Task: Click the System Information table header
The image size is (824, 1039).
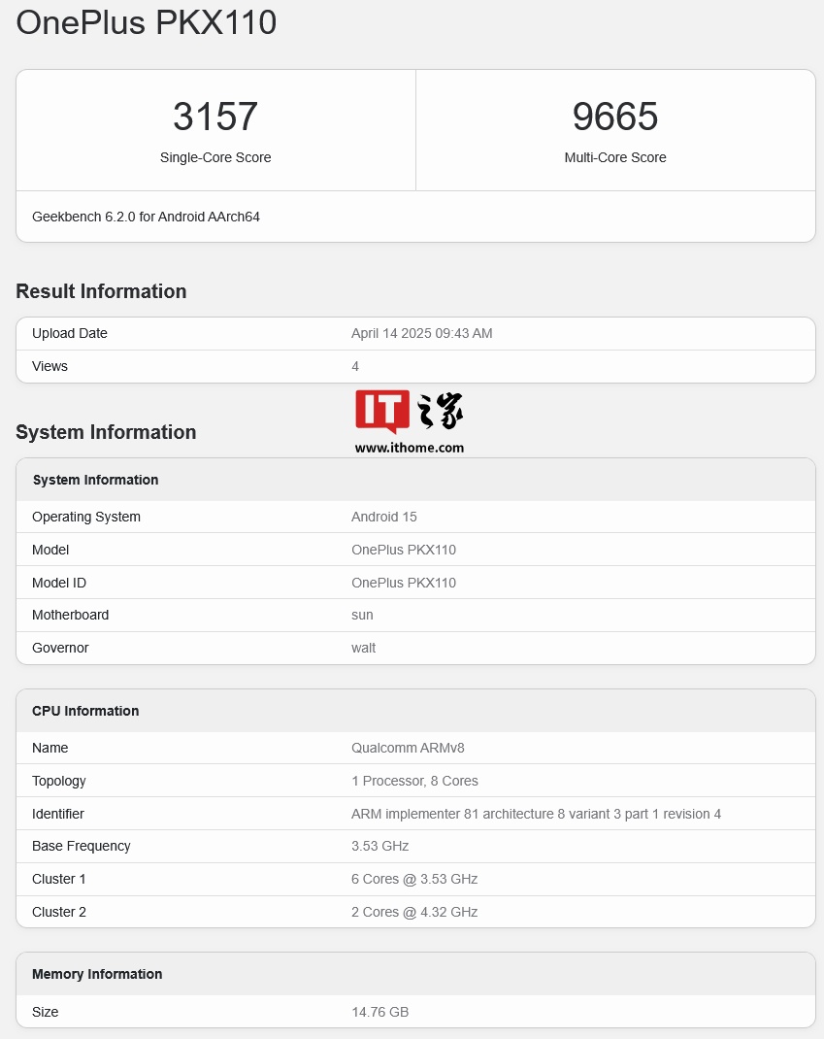Action: pyautogui.click(x=95, y=480)
